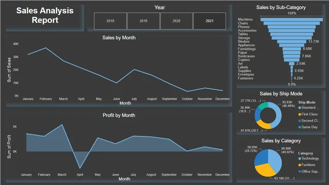Image resolution: width=329 pixels, height=185 pixels.
Task: Select the Second Class dark blue donut segment
Action: pyautogui.click(x=258, y=114)
